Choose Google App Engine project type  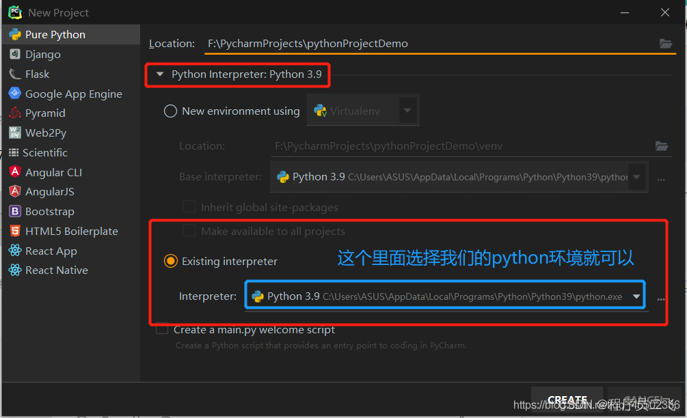71,94
